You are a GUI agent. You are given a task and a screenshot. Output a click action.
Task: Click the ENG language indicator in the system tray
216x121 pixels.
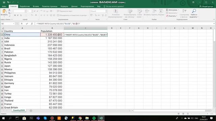(196, 118)
